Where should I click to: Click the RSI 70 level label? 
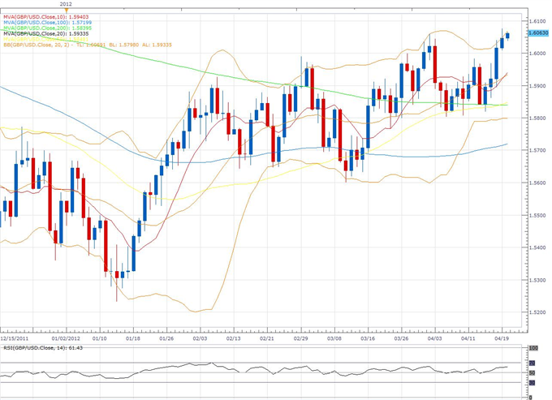pyautogui.click(x=533, y=363)
